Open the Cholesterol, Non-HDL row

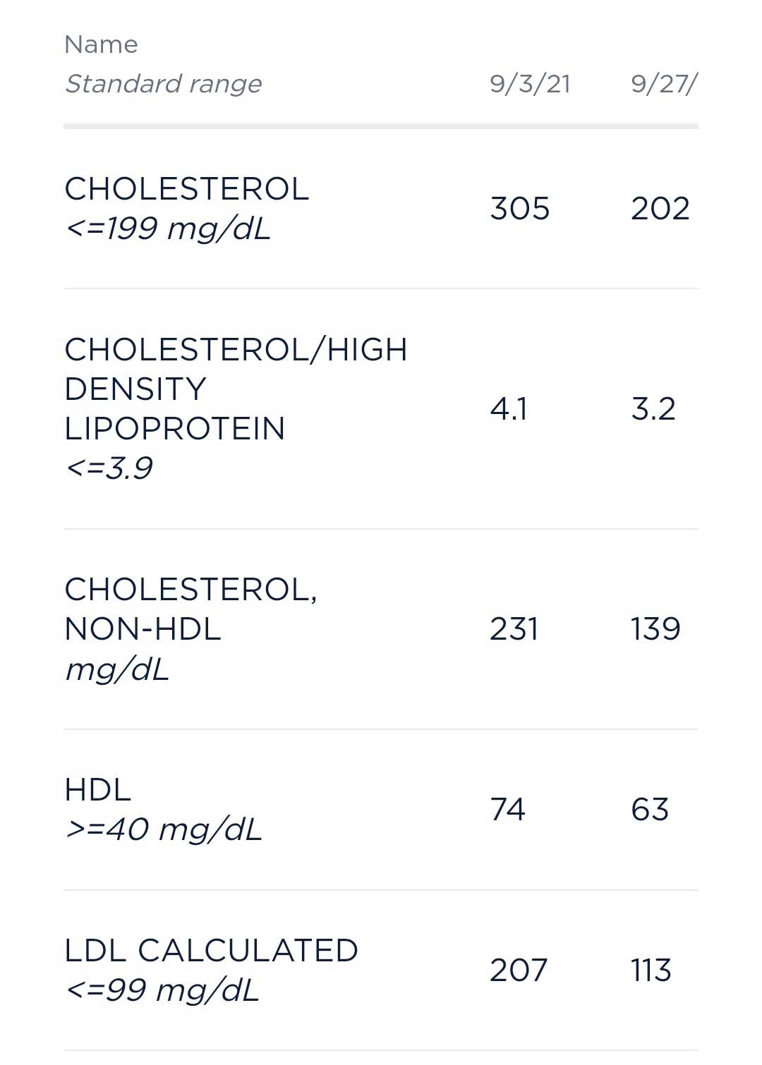coord(190,609)
